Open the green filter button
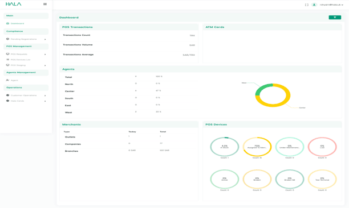 click(x=335, y=17)
